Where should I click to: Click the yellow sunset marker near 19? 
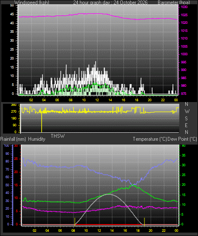(144, 222)
